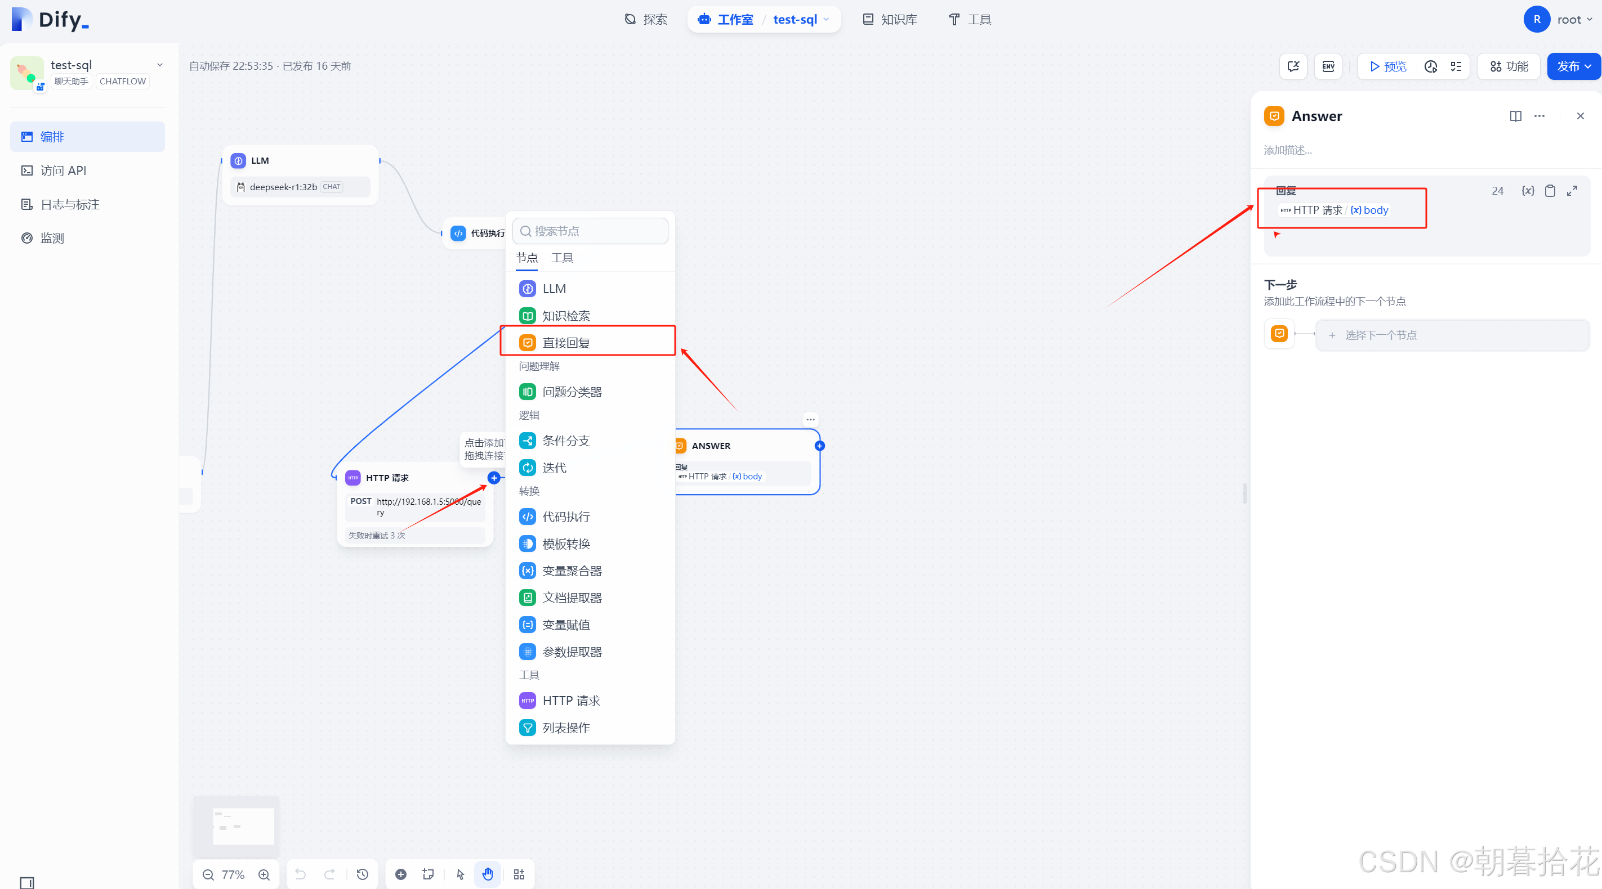Toggle pointer select mode in the bottom toolbar
The height and width of the screenshot is (889, 1602).
coord(460,874)
